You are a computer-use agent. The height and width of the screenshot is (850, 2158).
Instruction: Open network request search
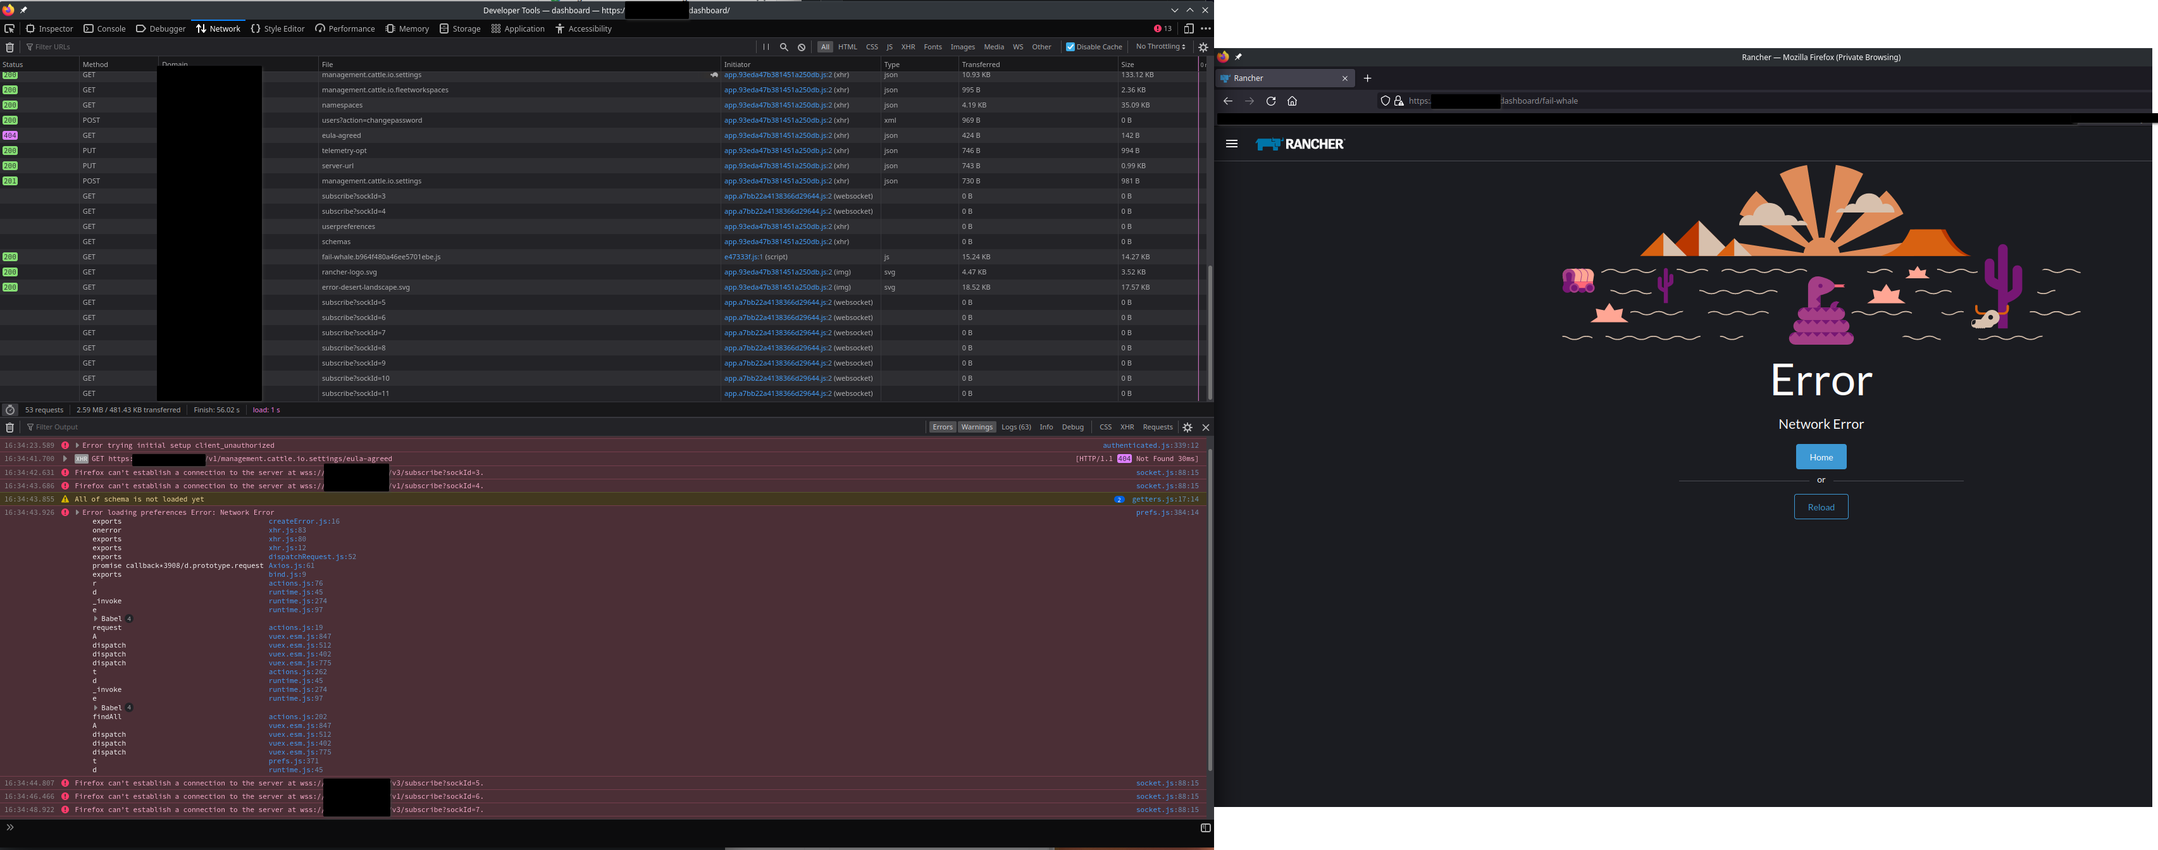(784, 47)
